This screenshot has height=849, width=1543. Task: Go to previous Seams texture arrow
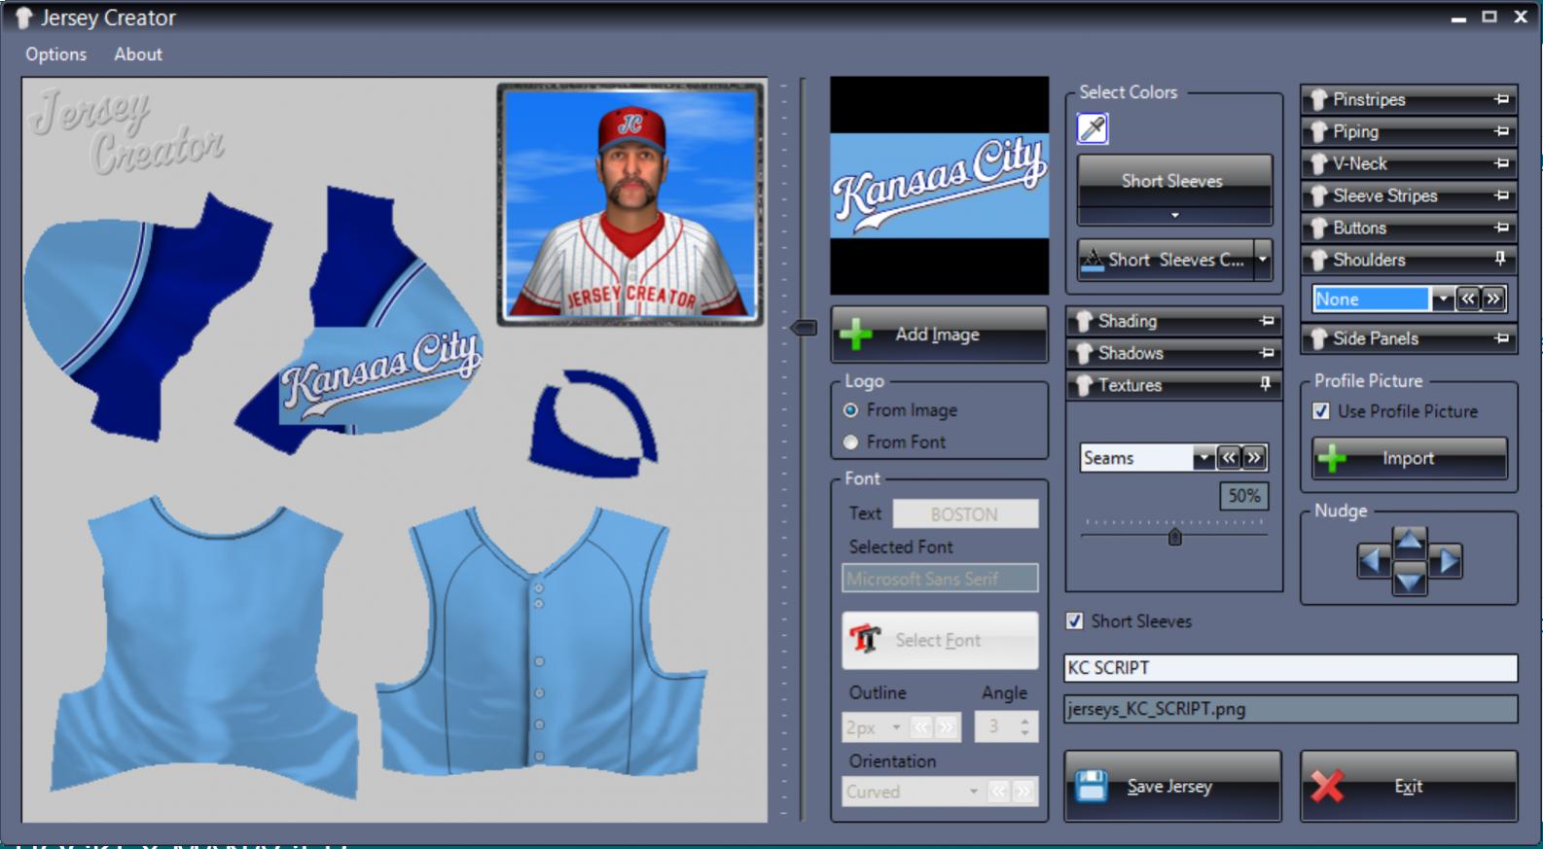(1230, 458)
